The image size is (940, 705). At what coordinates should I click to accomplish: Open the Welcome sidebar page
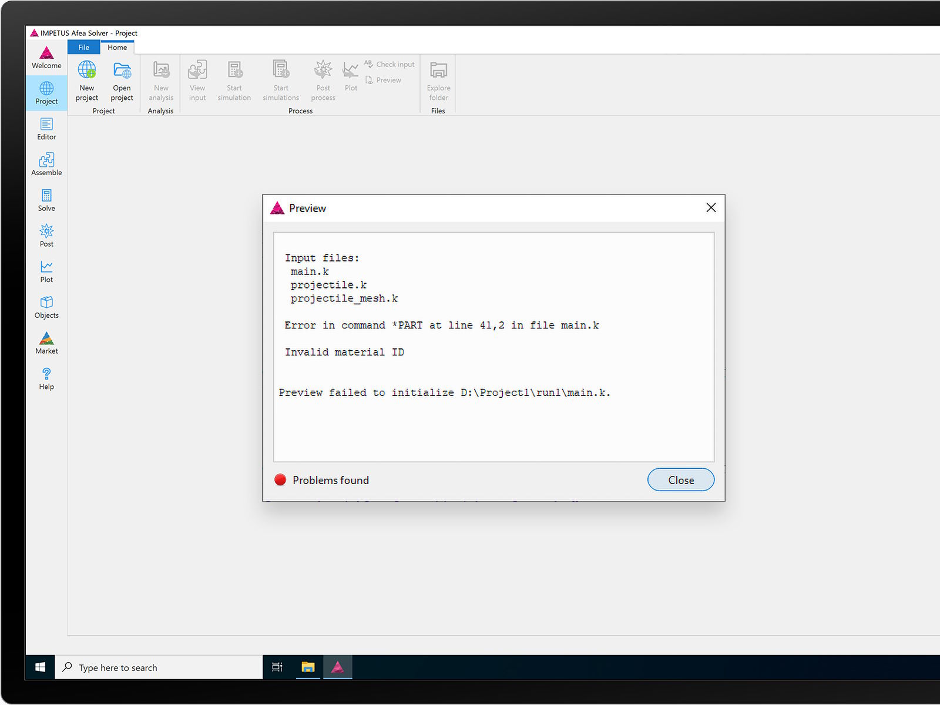[x=46, y=58]
